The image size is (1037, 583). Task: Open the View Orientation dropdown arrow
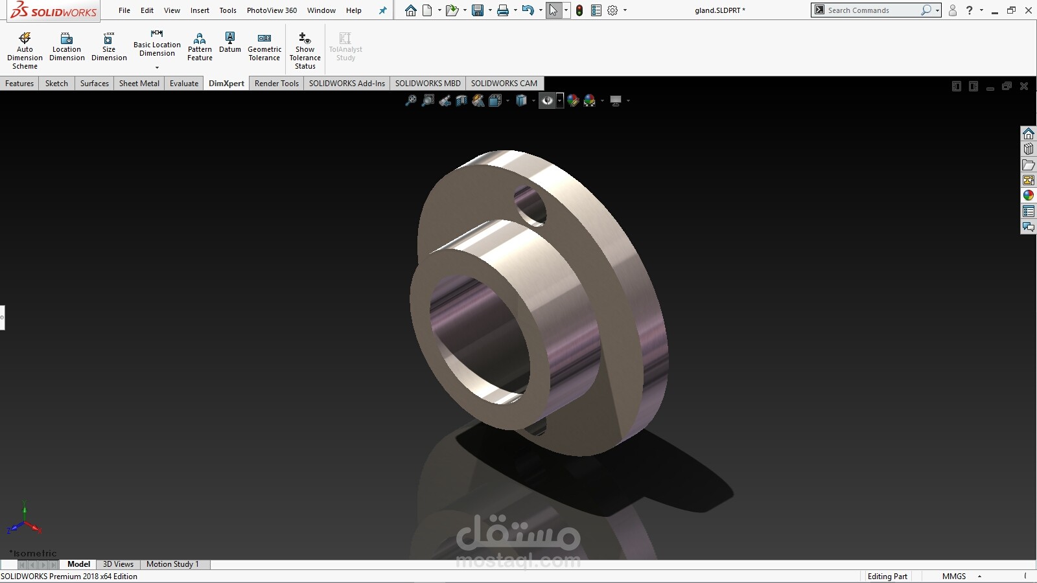tap(507, 100)
